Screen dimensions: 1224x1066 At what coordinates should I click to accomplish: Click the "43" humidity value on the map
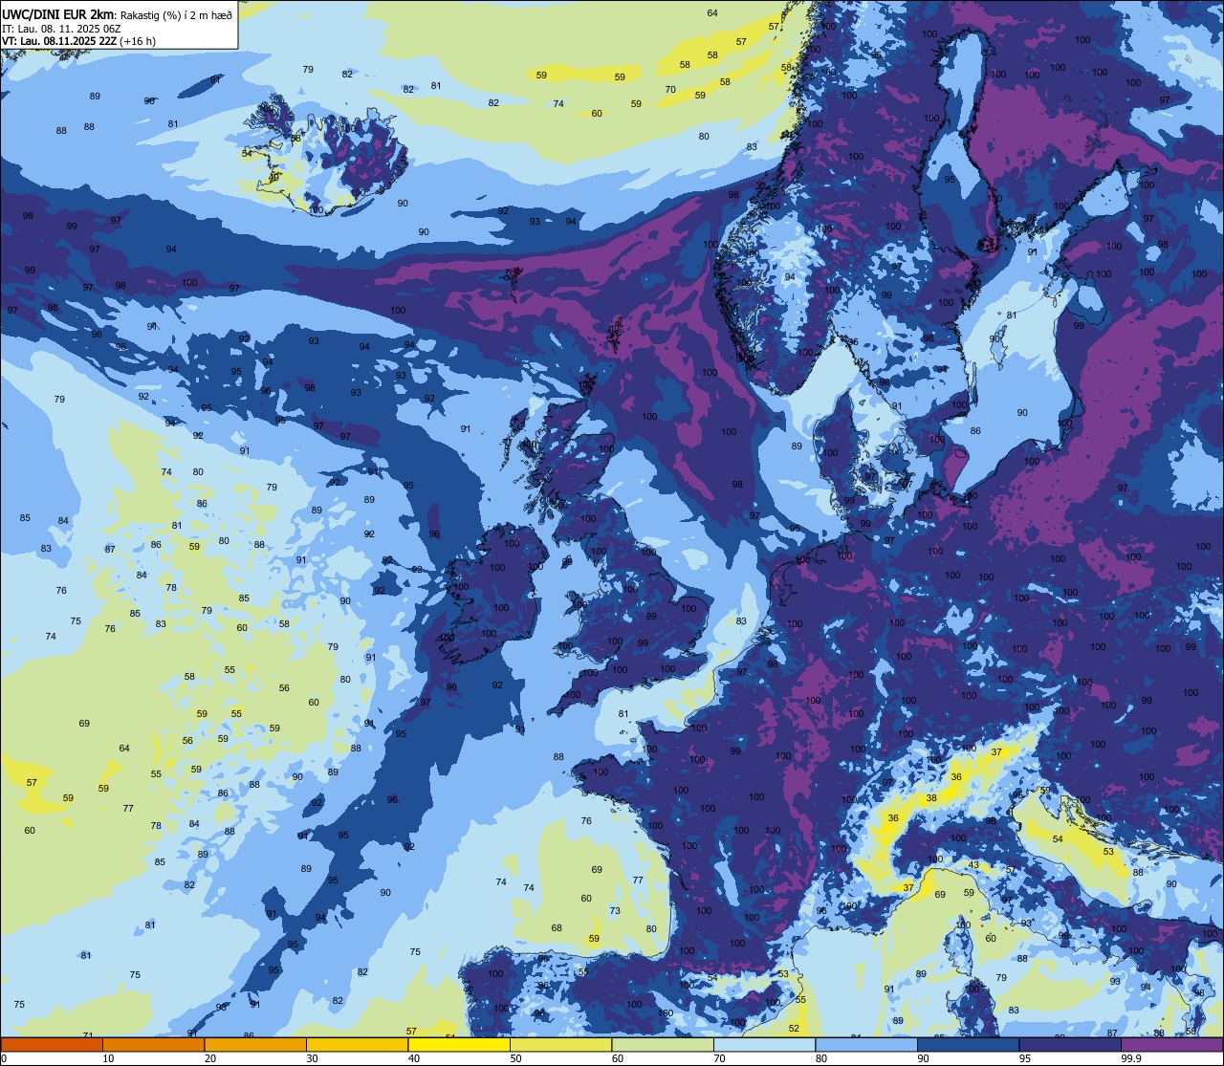[x=973, y=865]
